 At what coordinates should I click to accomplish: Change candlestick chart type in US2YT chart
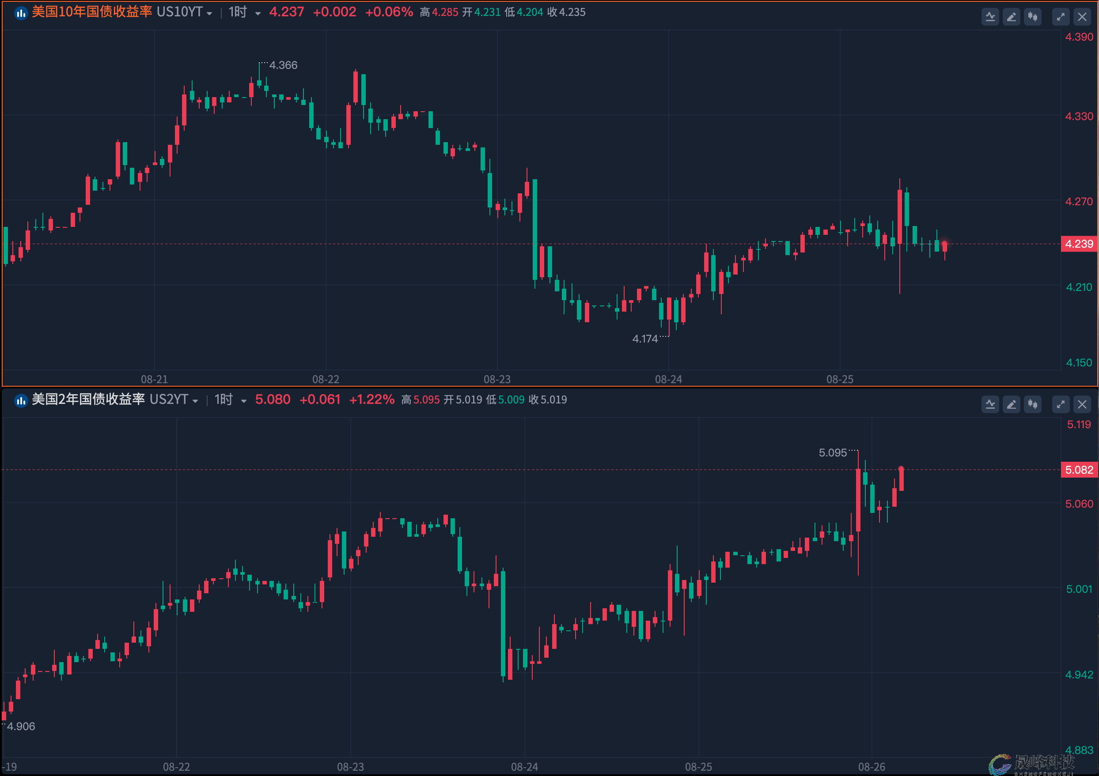coord(1033,404)
